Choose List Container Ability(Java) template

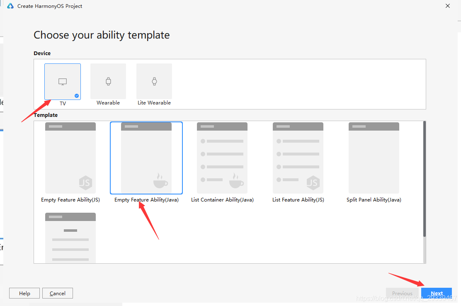click(222, 158)
